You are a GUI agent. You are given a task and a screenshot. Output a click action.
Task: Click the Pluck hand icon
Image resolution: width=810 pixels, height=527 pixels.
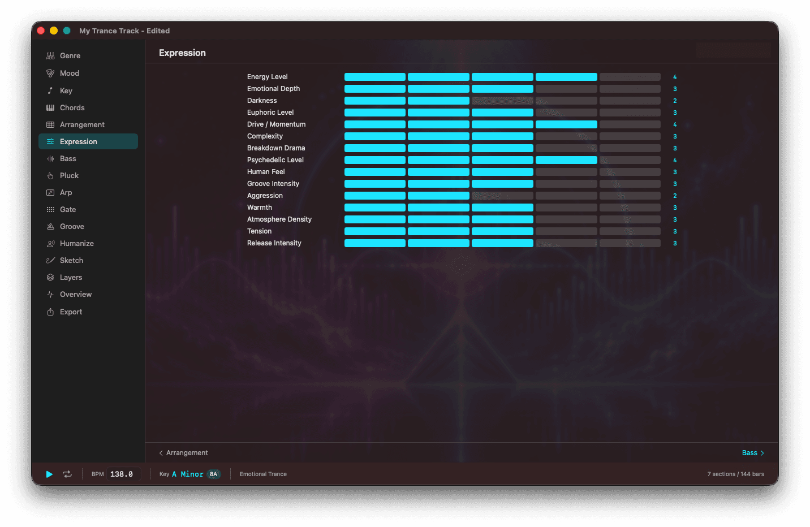pos(50,176)
